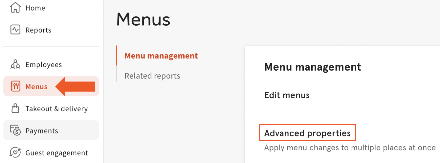Click the 'Apply menu changes' description text
Image resolution: width=440 pixels, height=163 pixels.
[350, 148]
